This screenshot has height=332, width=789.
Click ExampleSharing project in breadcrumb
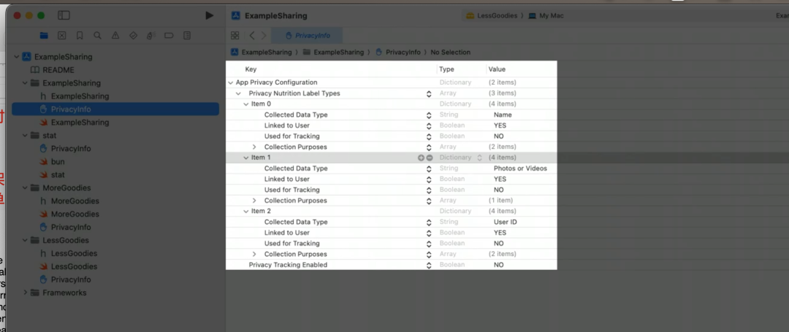coord(261,53)
